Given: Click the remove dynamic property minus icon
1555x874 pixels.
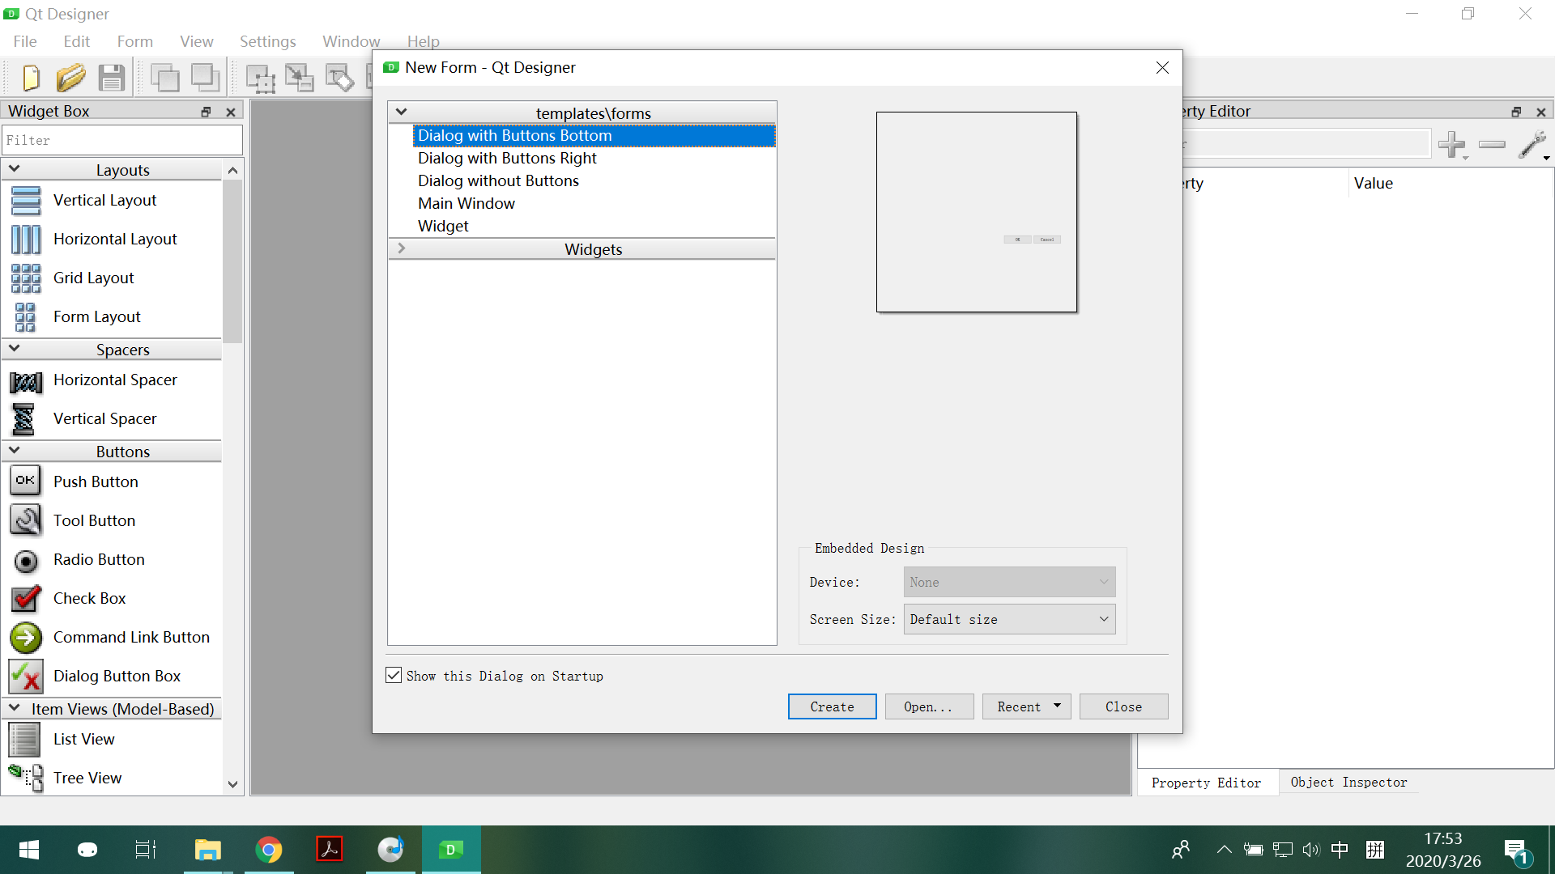Looking at the screenshot, I should [x=1492, y=145].
